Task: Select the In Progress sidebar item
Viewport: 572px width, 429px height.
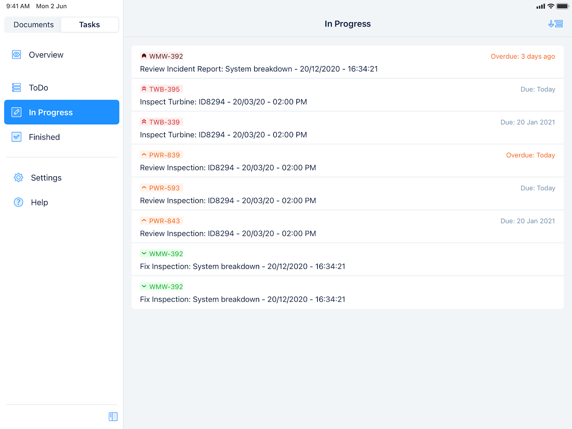Action: pyautogui.click(x=62, y=112)
